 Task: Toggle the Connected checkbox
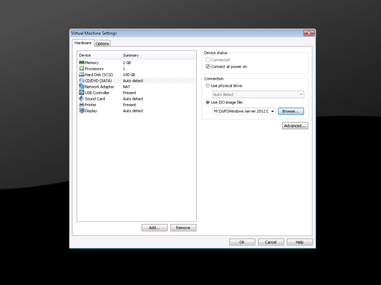click(208, 60)
